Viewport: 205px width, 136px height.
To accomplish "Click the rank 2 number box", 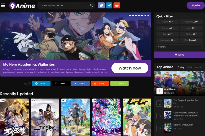I will tap(160, 103).
